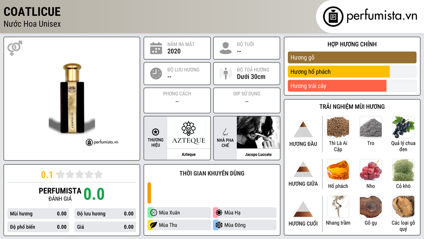Image resolution: width=424 pixels, height=239 pixels.
Task: Click the clock icon beside Độ lưu hương
Action: (156, 73)
